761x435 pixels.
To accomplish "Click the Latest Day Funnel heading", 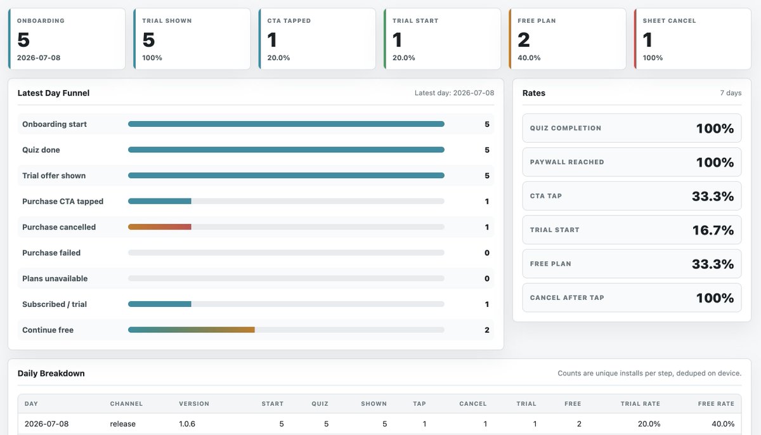I will [53, 93].
